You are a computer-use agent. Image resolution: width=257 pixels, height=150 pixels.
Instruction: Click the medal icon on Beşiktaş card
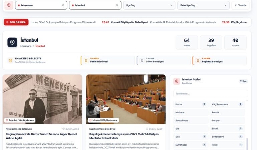click(198, 60)
